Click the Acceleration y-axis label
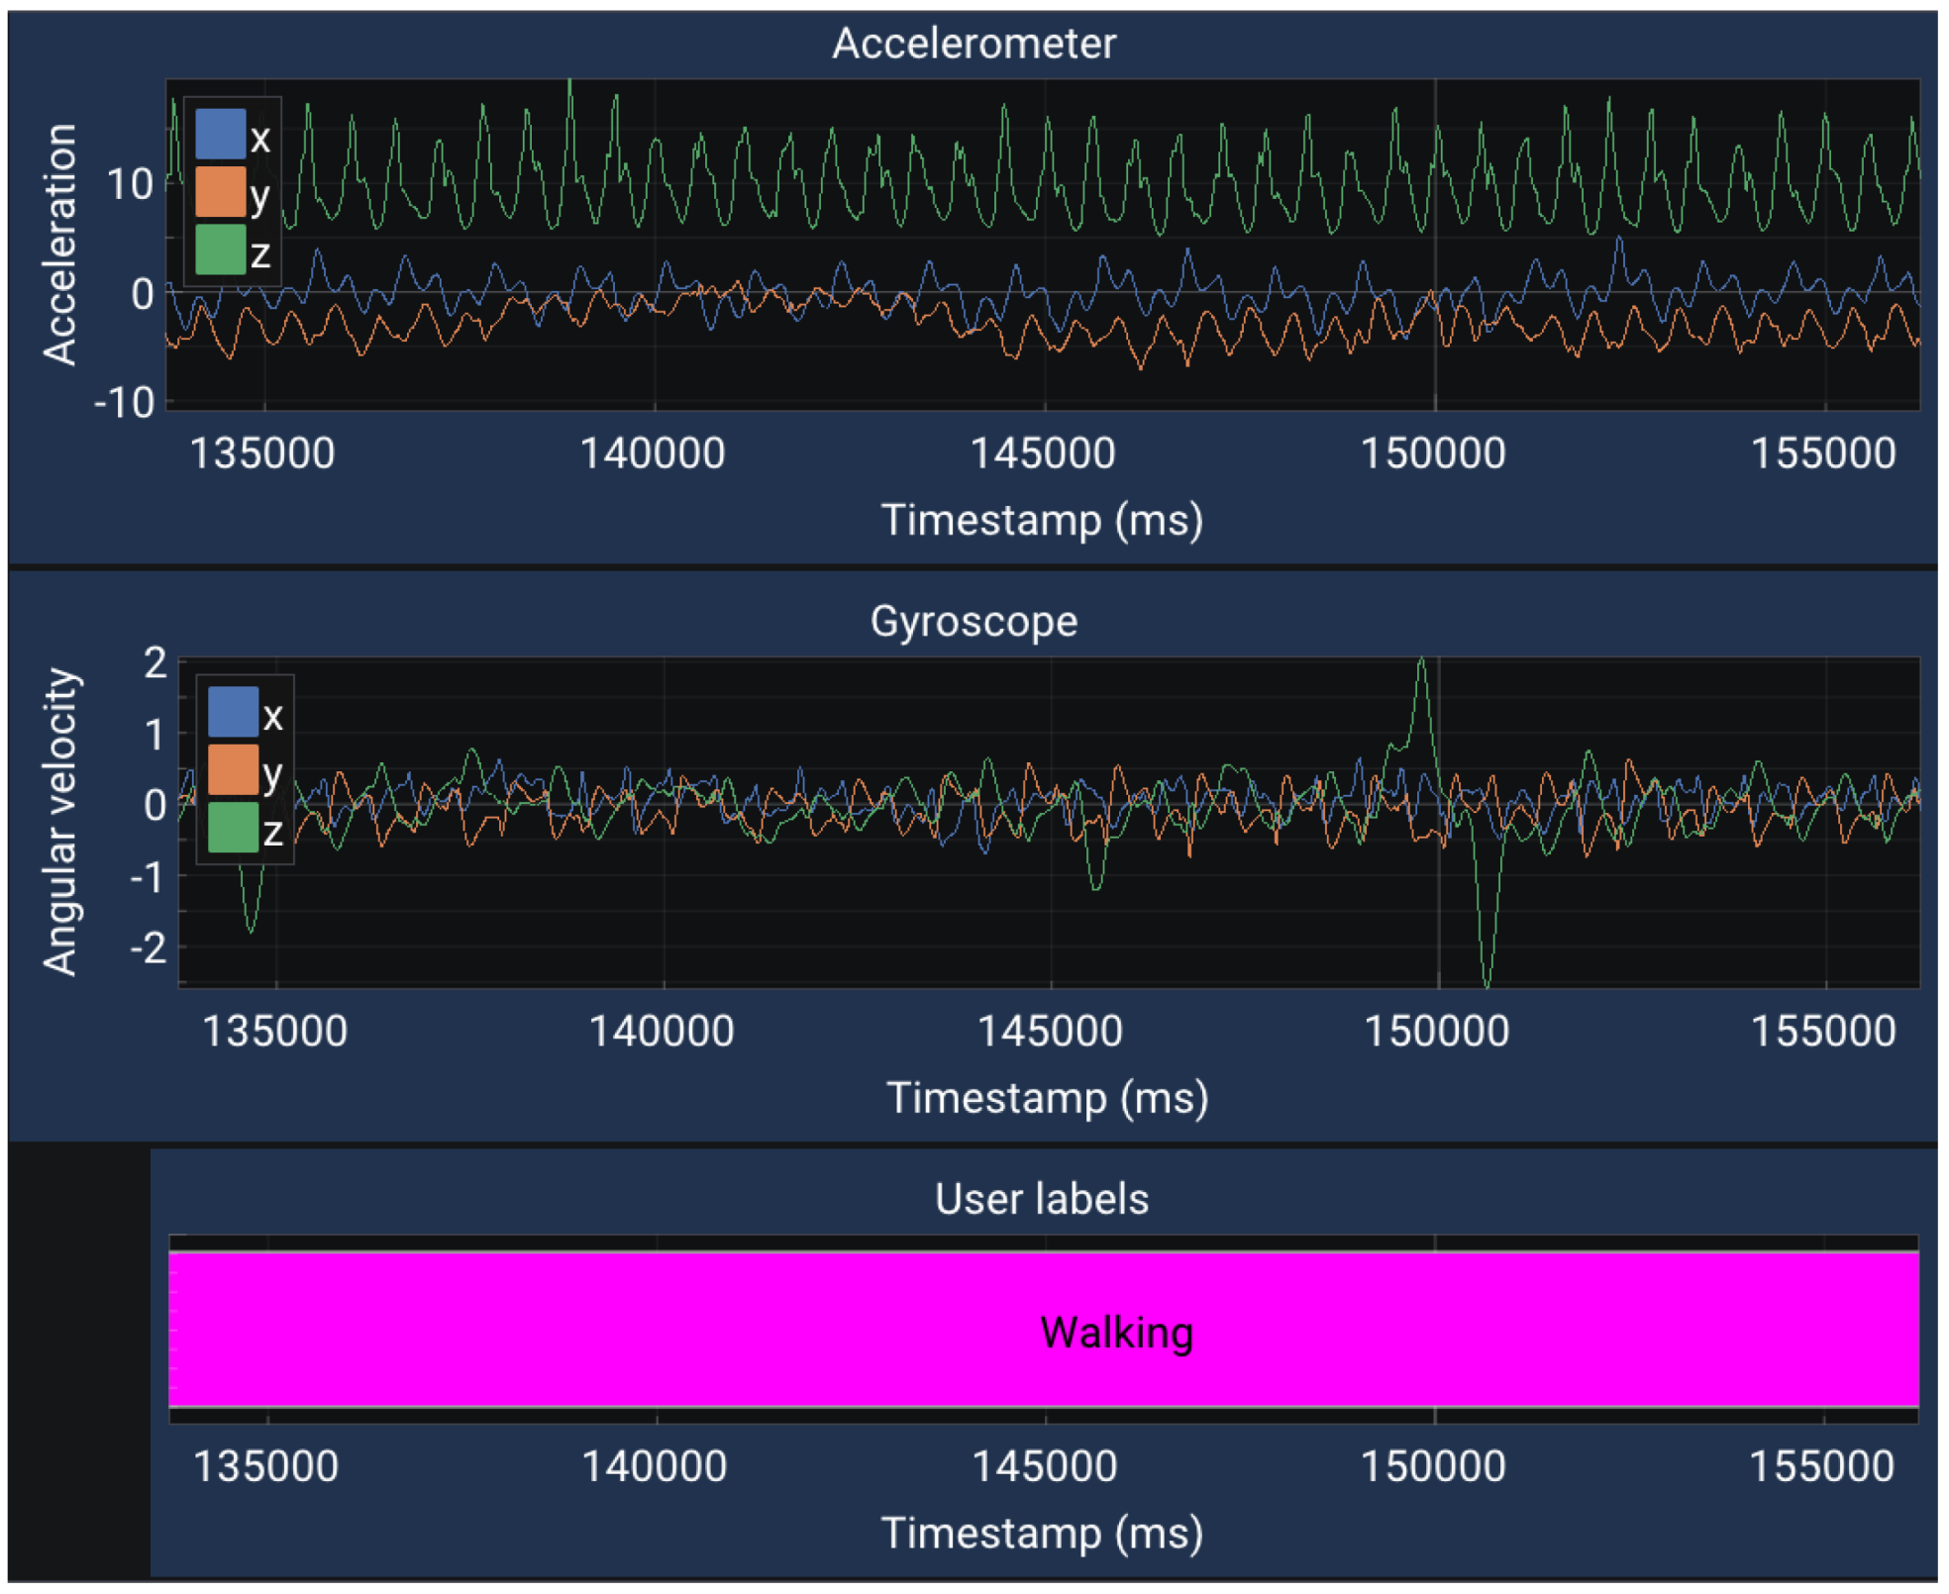This screenshot has height=1594, width=1949. point(59,244)
